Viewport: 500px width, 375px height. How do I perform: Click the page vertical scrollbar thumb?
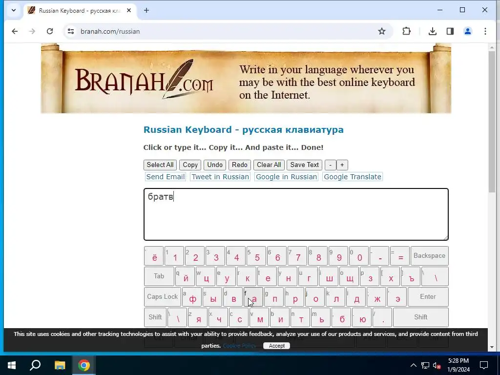(492, 121)
